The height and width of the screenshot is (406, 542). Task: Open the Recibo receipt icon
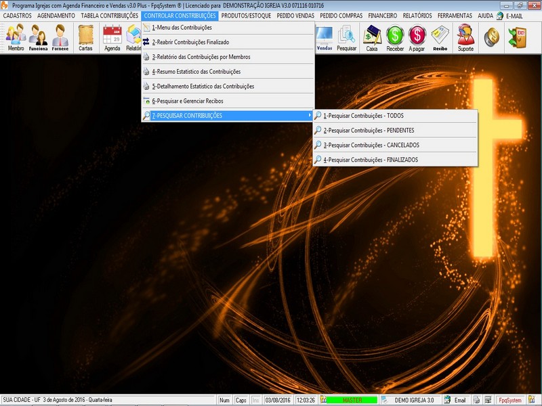(440, 37)
